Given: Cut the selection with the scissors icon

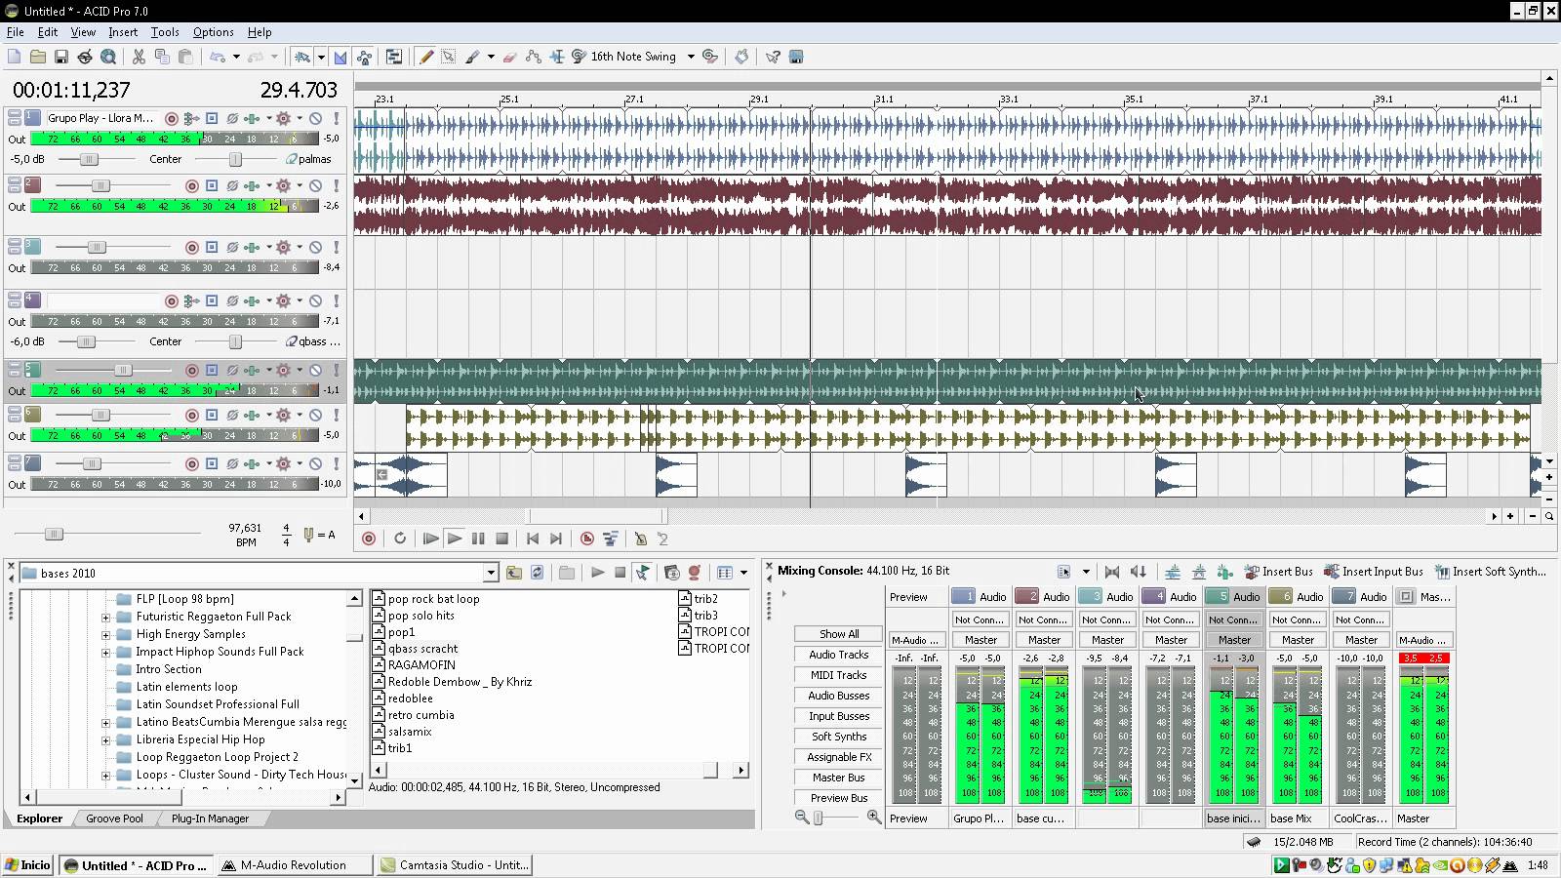Looking at the screenshot, I should [x=139, y=58].
